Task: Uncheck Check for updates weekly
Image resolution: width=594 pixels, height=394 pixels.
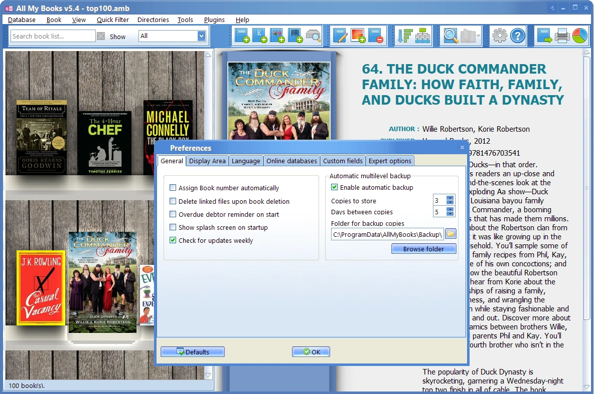Action: [173, 240]
